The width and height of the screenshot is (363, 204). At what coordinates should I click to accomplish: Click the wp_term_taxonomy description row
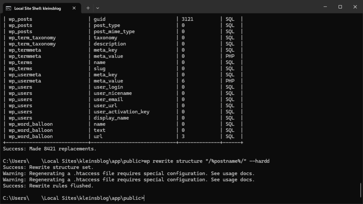(110, 44)
